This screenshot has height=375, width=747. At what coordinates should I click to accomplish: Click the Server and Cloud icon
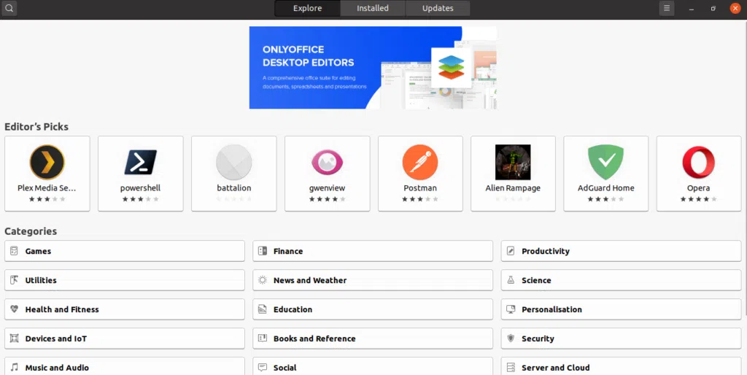pos(511,367)
